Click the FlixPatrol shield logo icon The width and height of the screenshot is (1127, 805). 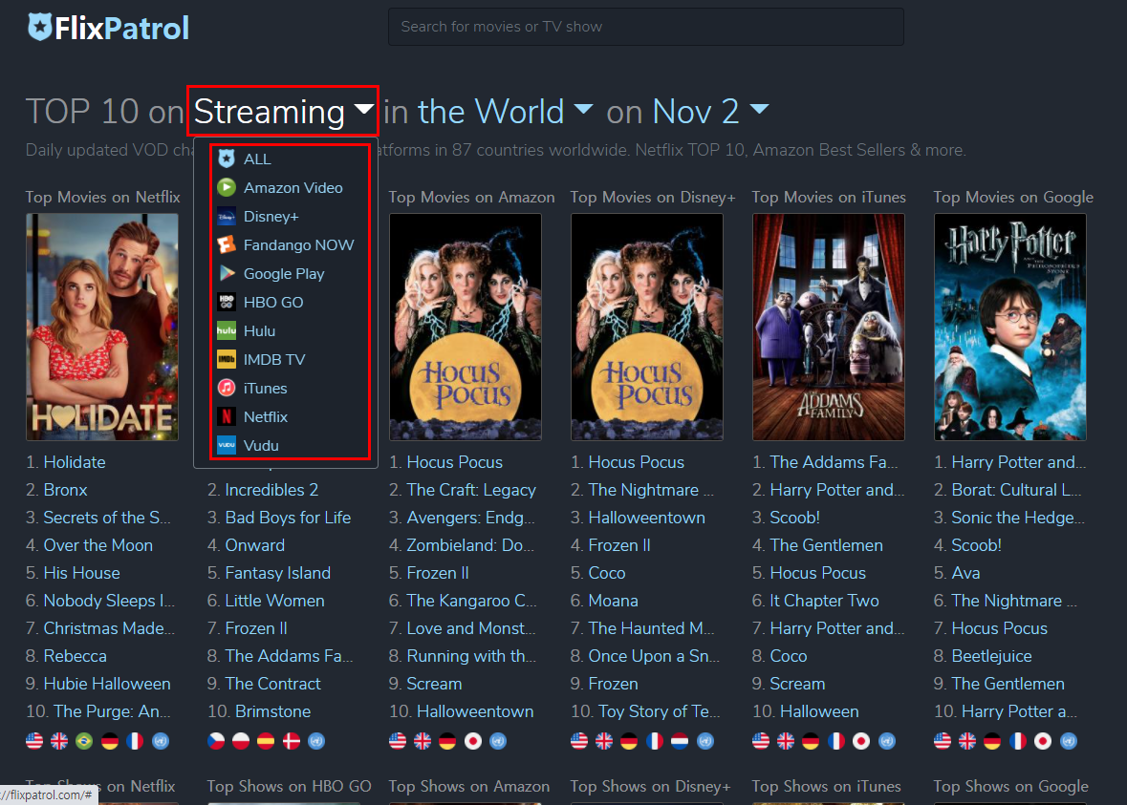point(39,28)
